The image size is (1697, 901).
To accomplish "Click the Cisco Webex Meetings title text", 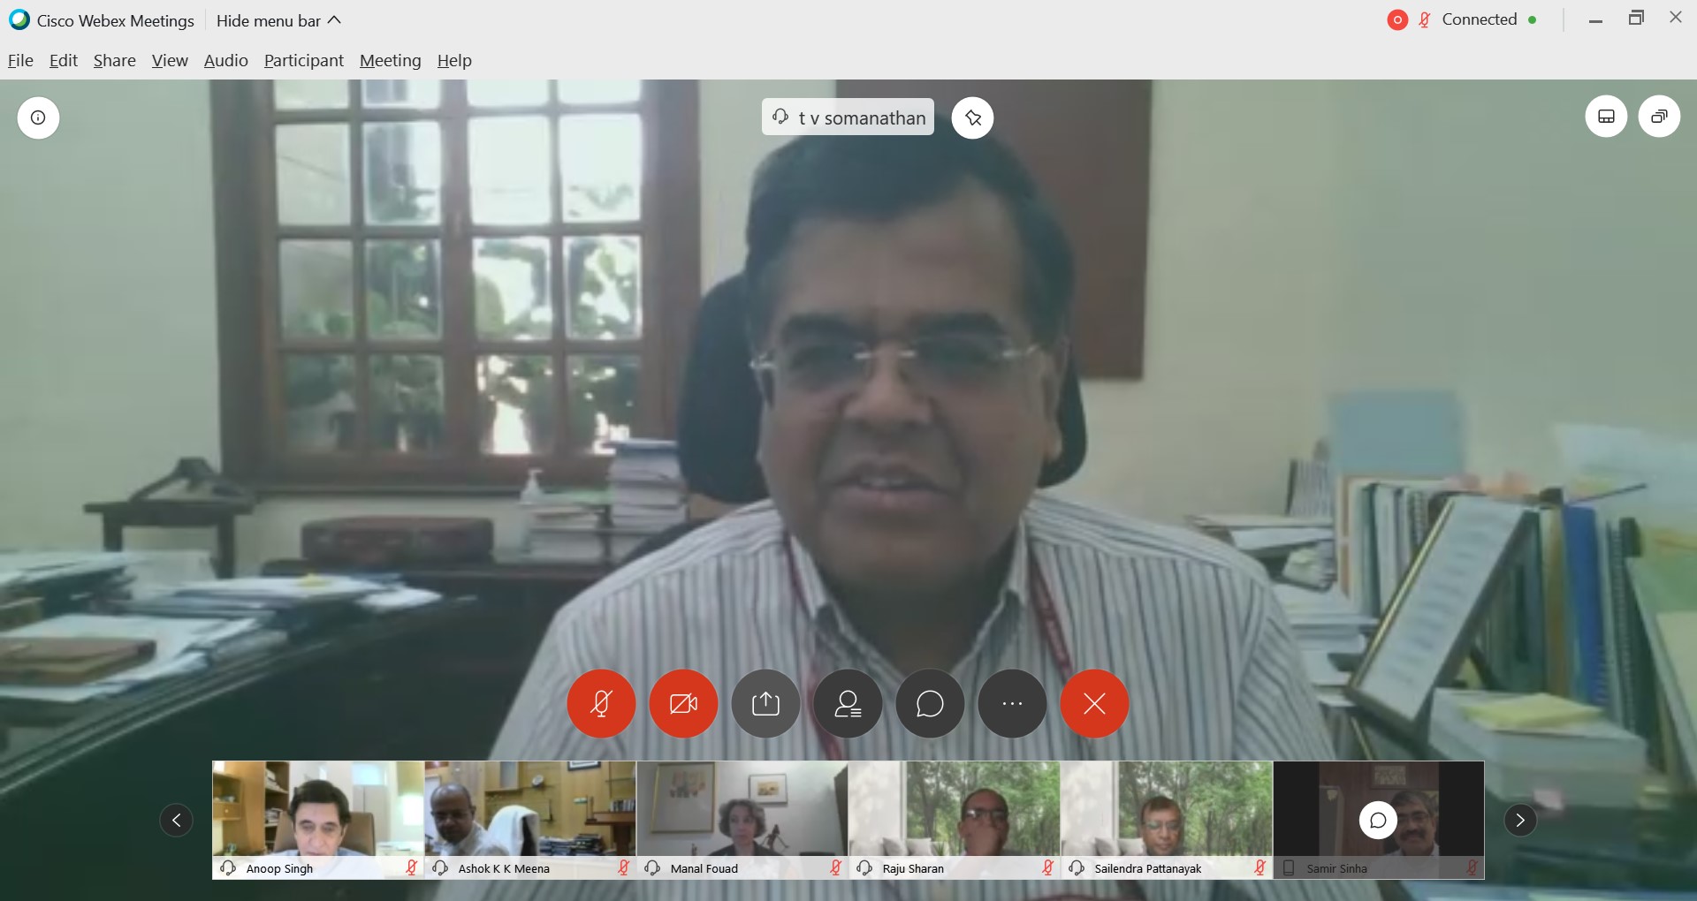I will pos(116,20).
